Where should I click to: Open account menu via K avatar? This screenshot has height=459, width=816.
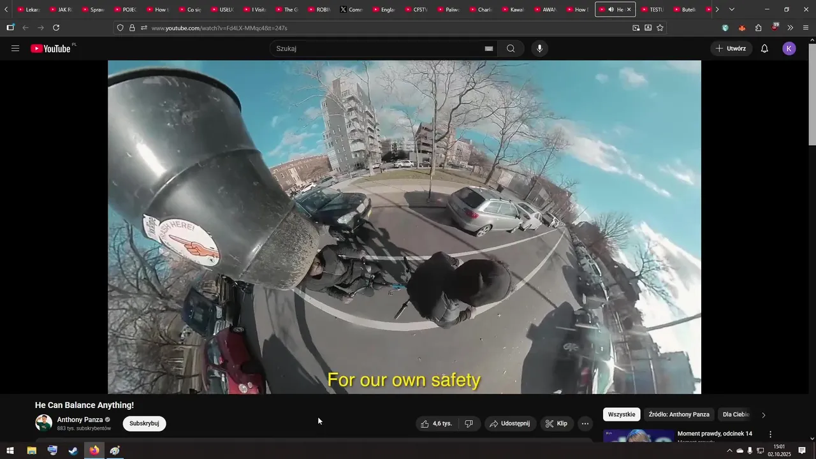coord(789,48)
